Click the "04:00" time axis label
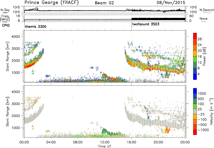Viewport: 214px width, 148px height. [x=51, y=142]
